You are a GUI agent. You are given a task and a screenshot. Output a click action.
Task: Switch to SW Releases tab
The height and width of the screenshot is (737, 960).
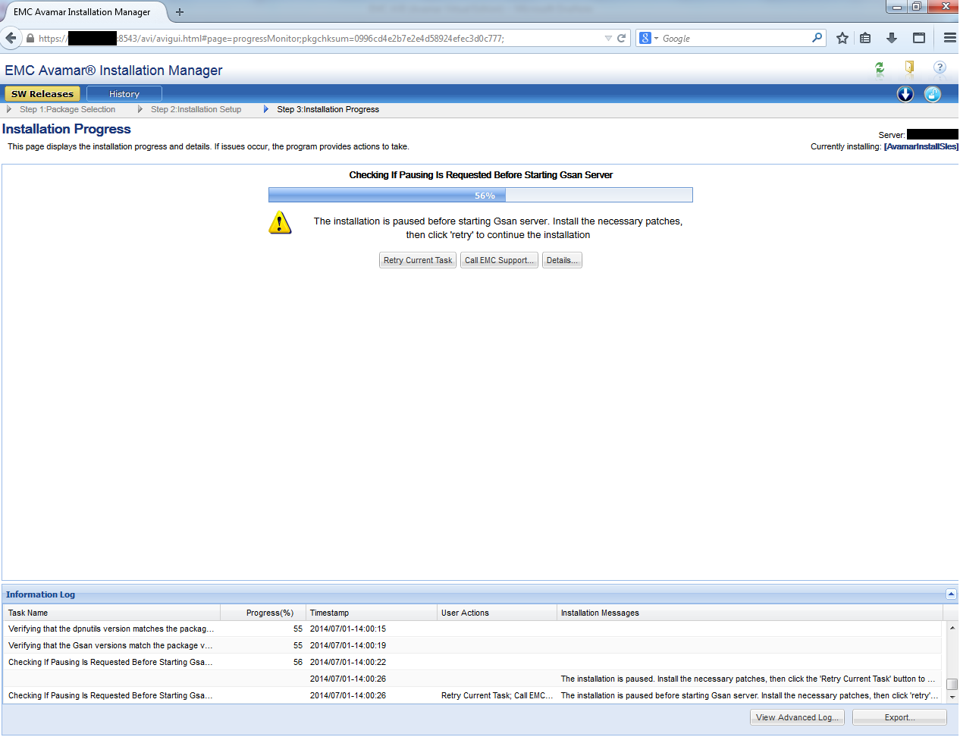42,94
